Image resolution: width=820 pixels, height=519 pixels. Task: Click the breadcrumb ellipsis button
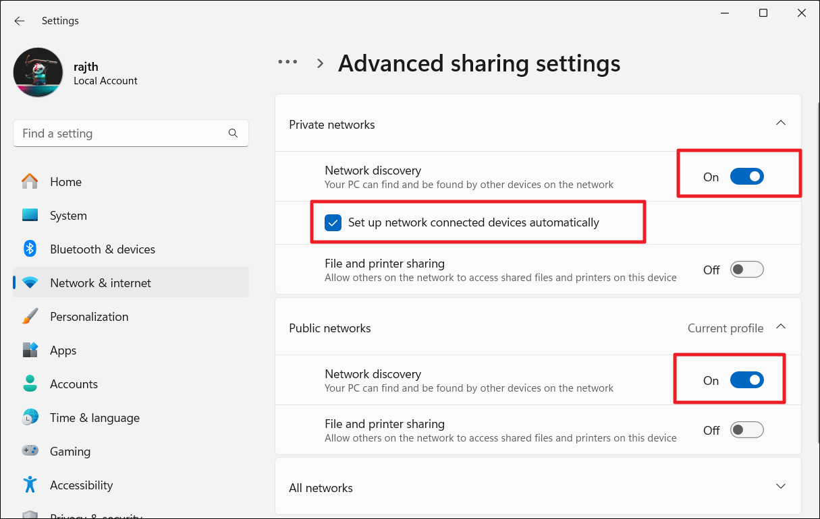pyautogui.click(x=288, y=62)
